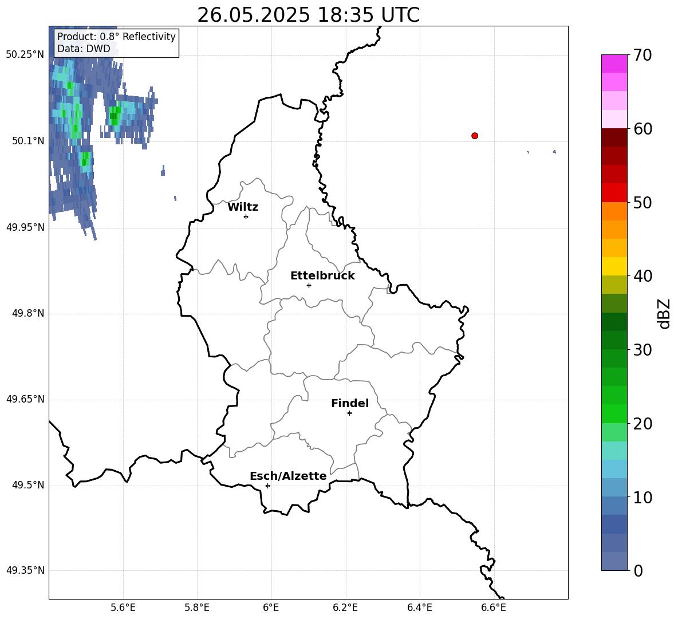The height and width of the screenshot is (619, 678).
Task: Click the Wiltz label
Action: (x=243, y=207)
